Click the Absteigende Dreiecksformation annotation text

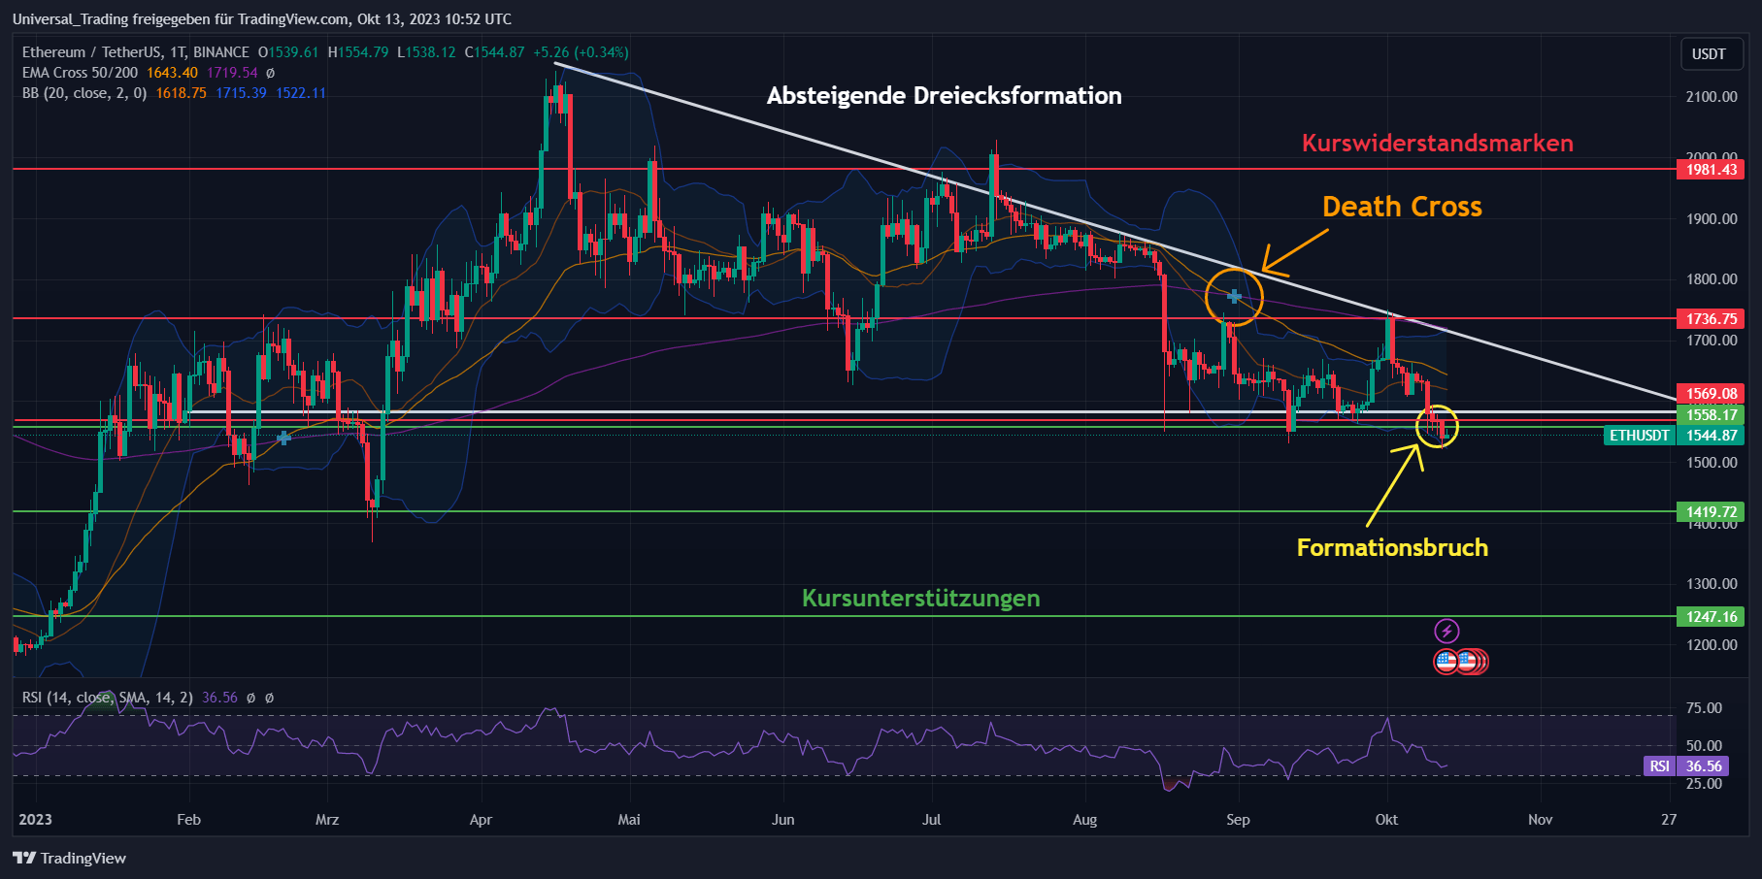click(944, 96)
